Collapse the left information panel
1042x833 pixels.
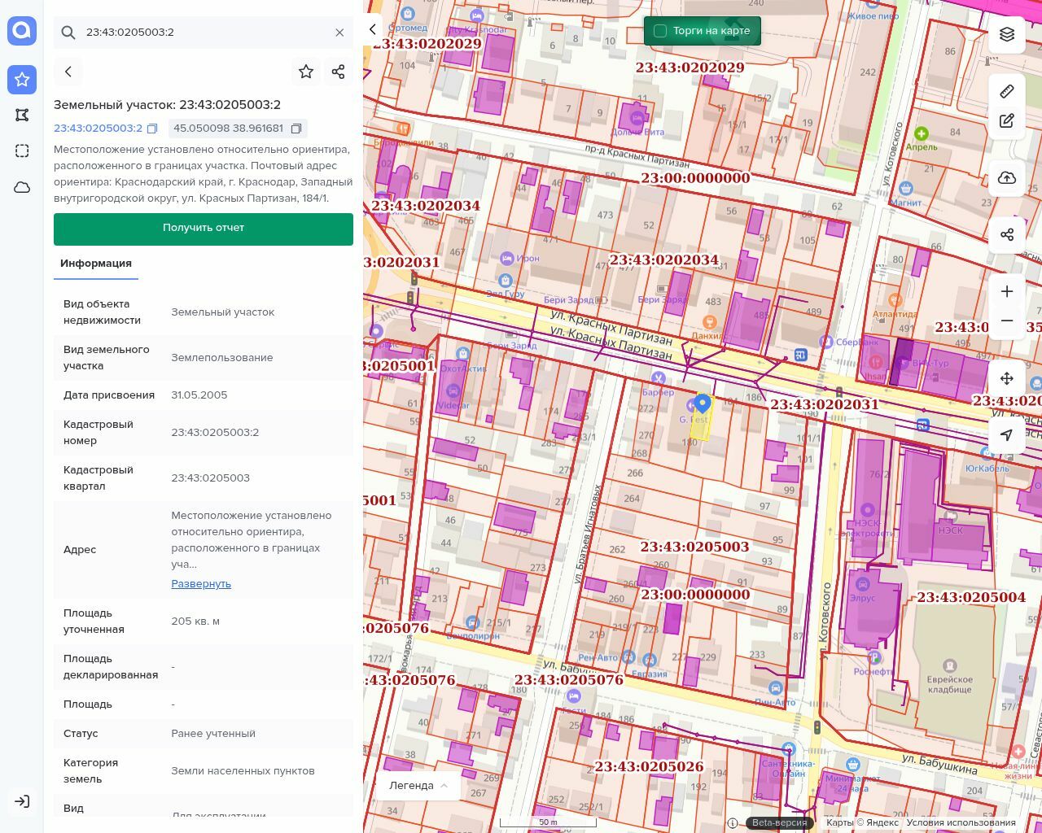[x=373, y=29]
